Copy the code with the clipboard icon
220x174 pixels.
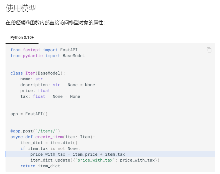coord(209,50)
